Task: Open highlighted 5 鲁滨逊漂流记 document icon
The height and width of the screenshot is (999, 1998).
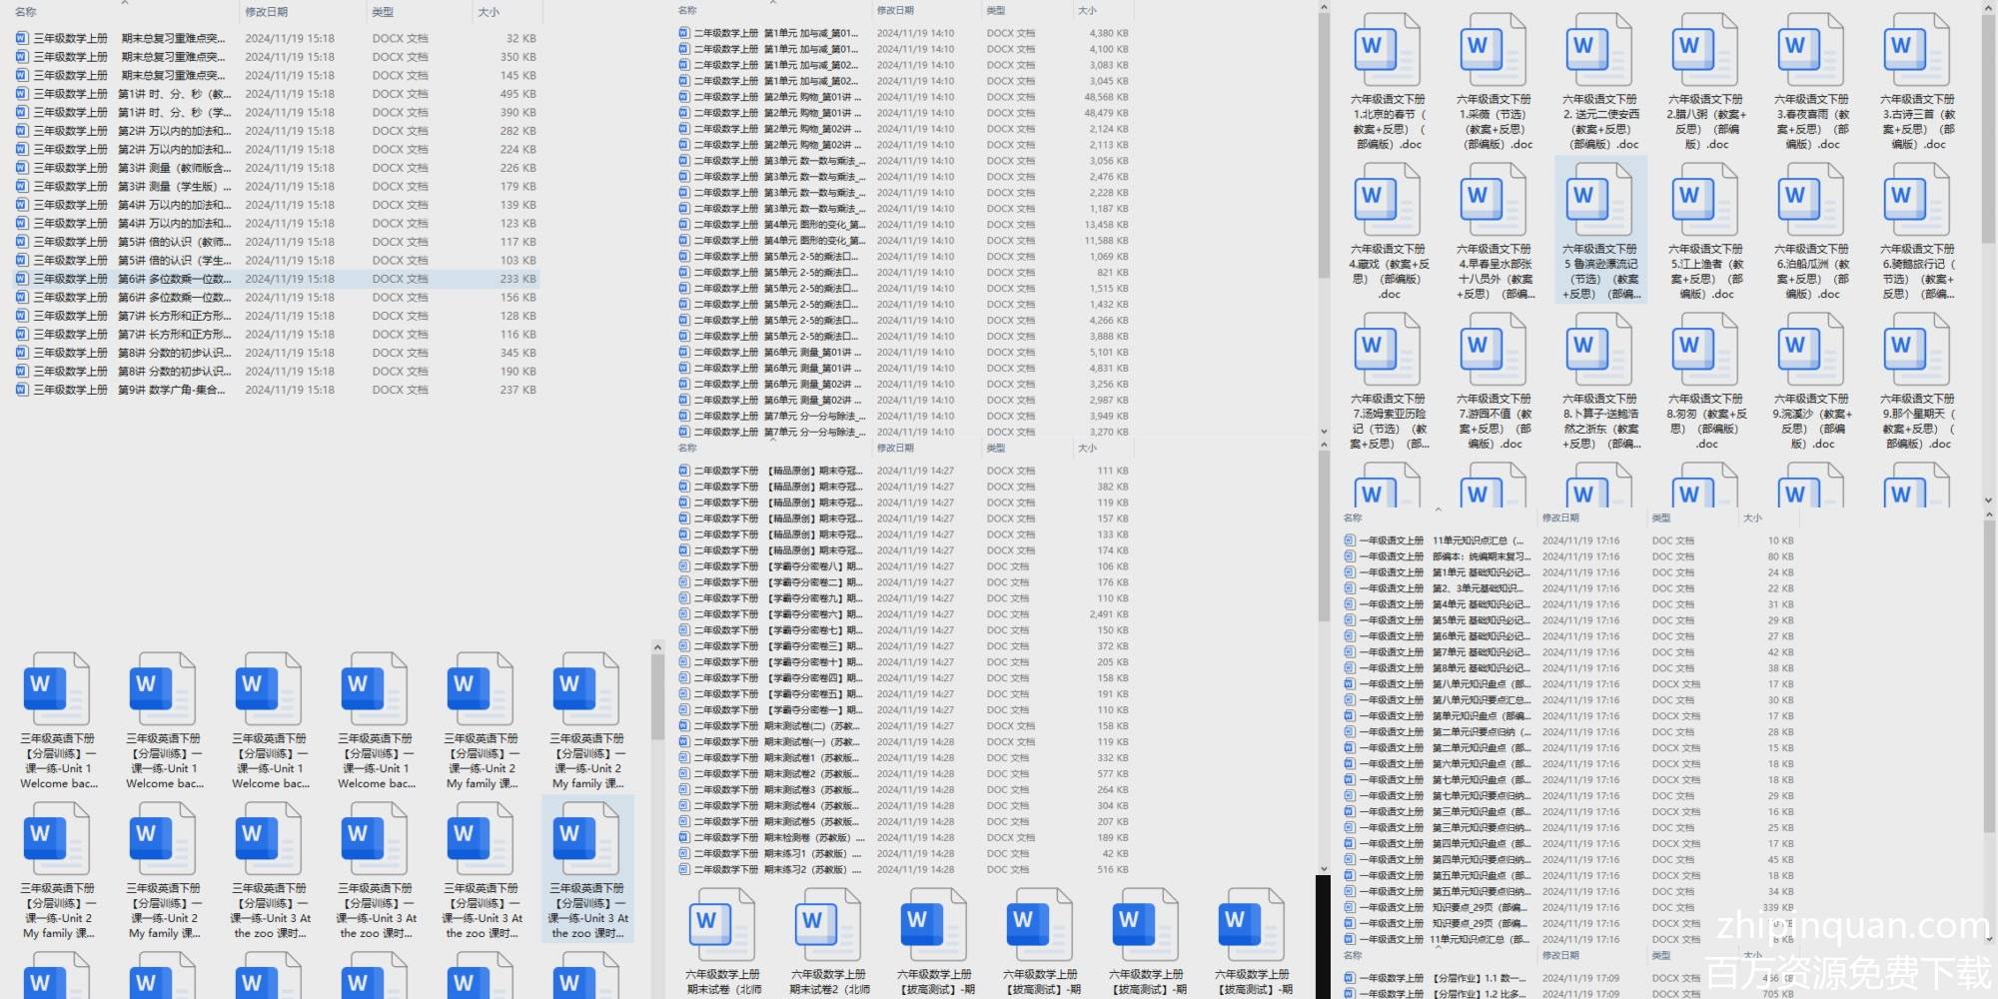Action: 1598,202
